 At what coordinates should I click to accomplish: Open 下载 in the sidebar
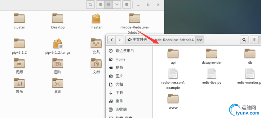click(x=129, y=93)
